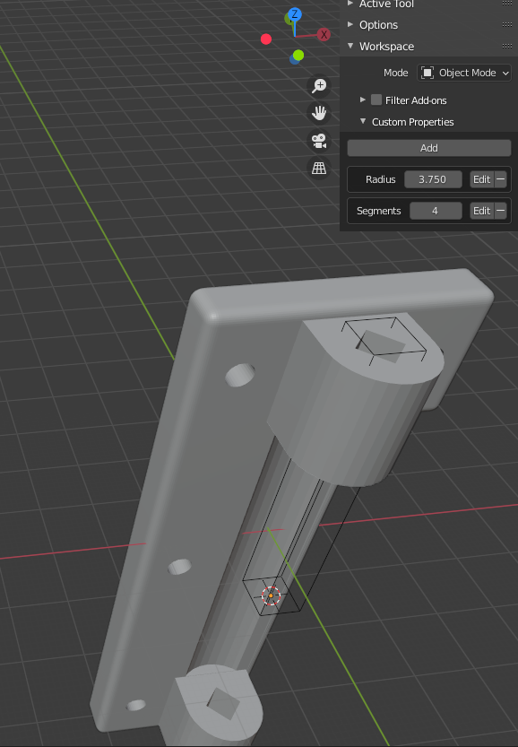Select the pan hand viewport icon
Screen dimensions: 518x747
[319, 113]
